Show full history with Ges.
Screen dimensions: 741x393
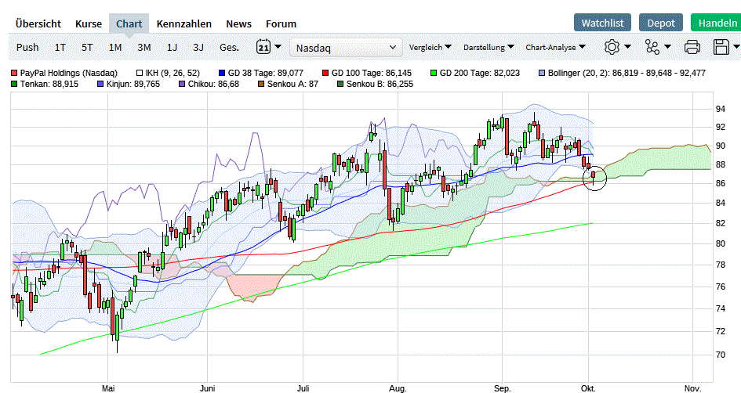point(229,47)
